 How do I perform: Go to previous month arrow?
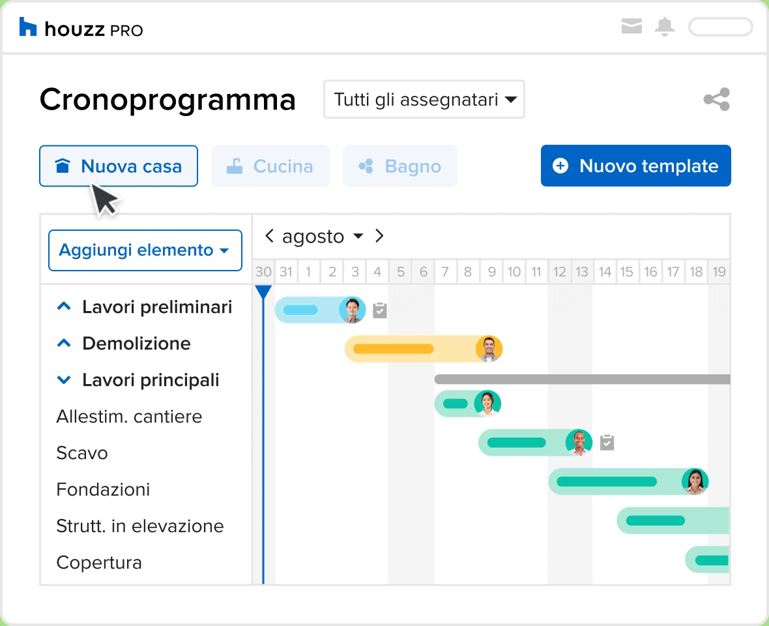269,236
